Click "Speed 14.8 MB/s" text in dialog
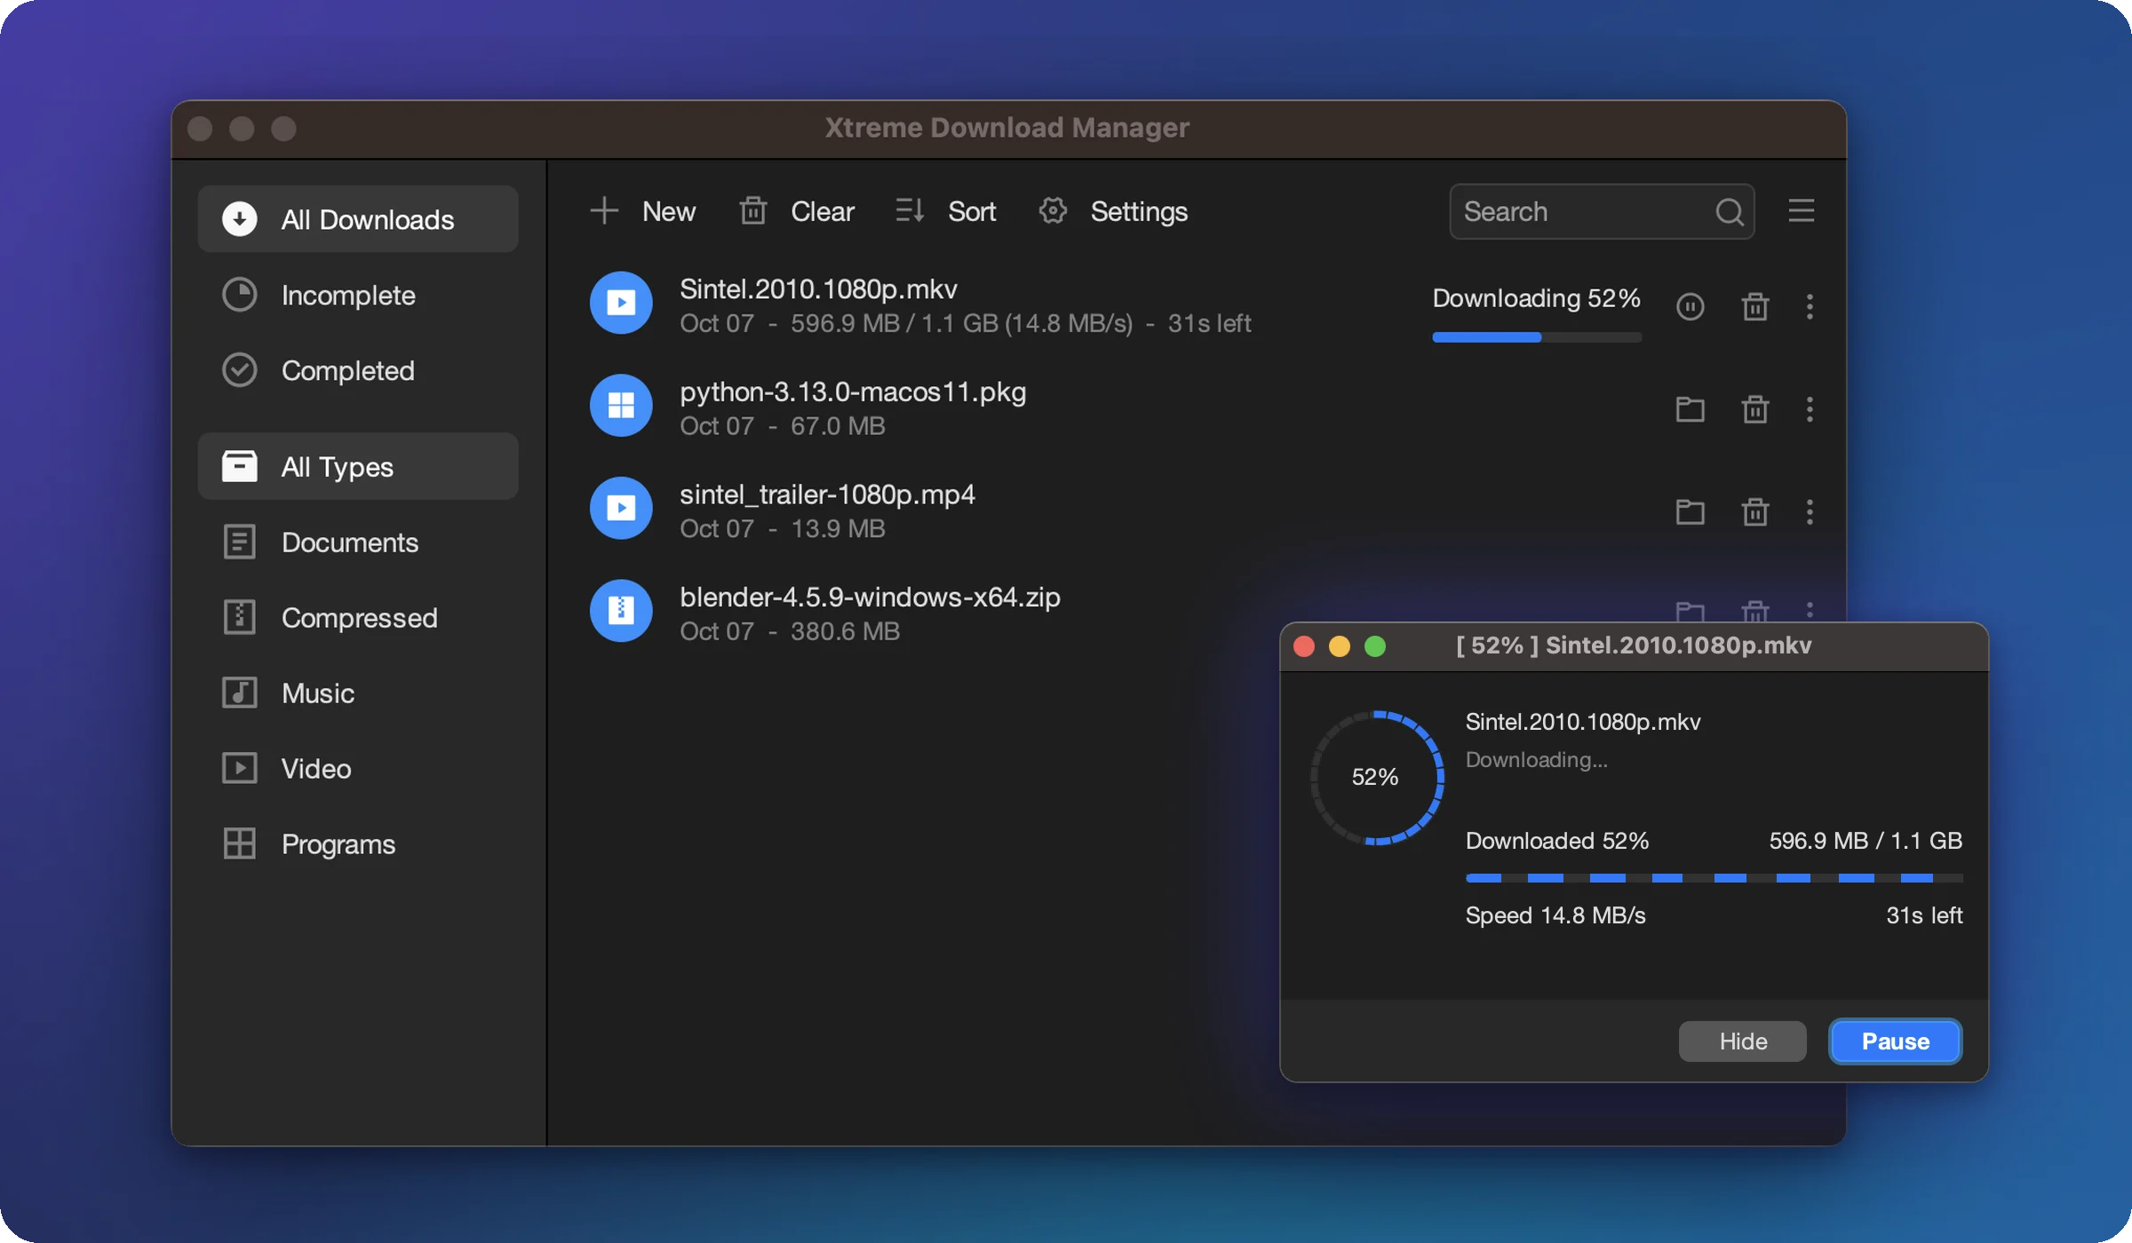 (x=1555, y=915)
